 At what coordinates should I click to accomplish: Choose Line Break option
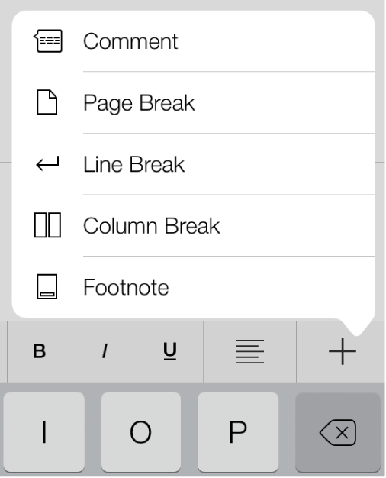click(193, 164)
